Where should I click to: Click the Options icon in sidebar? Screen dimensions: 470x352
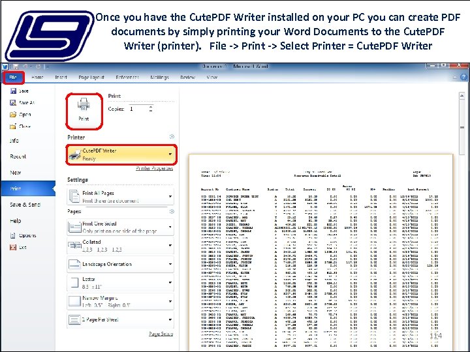pos(13,235)
